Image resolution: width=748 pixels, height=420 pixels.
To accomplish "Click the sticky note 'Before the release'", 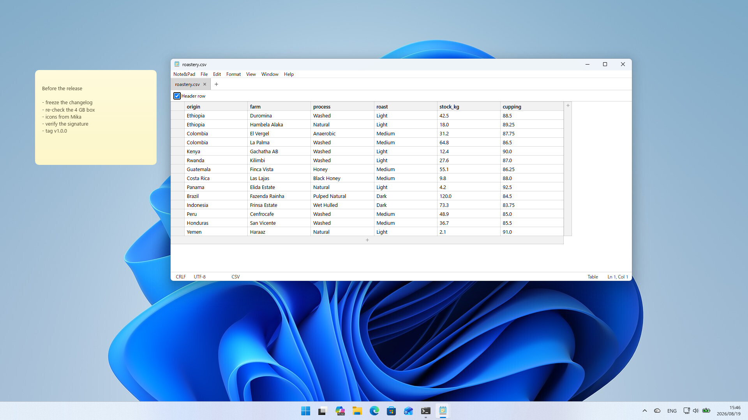I will 96,117.
